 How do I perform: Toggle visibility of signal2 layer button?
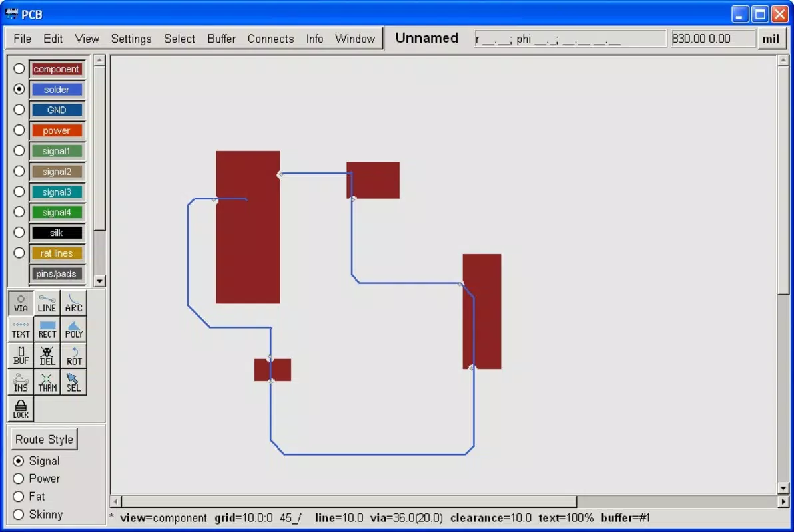pyautogui.click(x=57, y=172)
